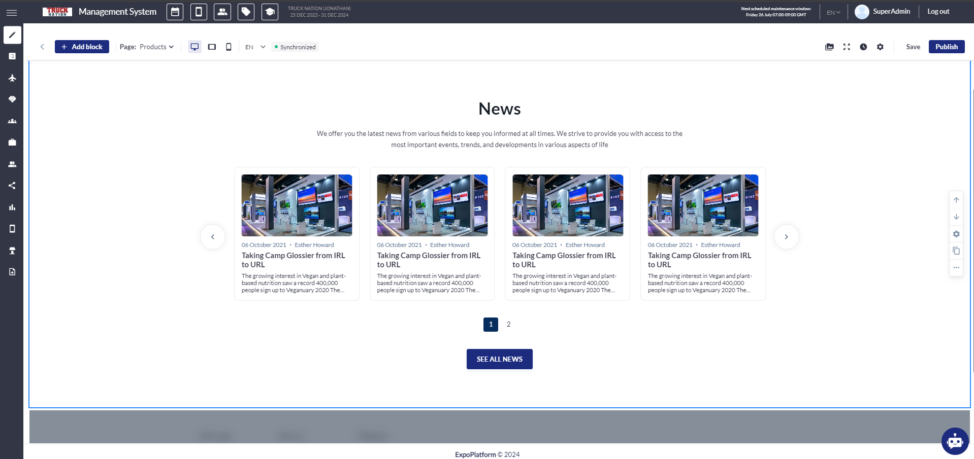Open the history clock icon
This screenshot has height=459, width=974.
pyautogui.click(x=863, y=47)
